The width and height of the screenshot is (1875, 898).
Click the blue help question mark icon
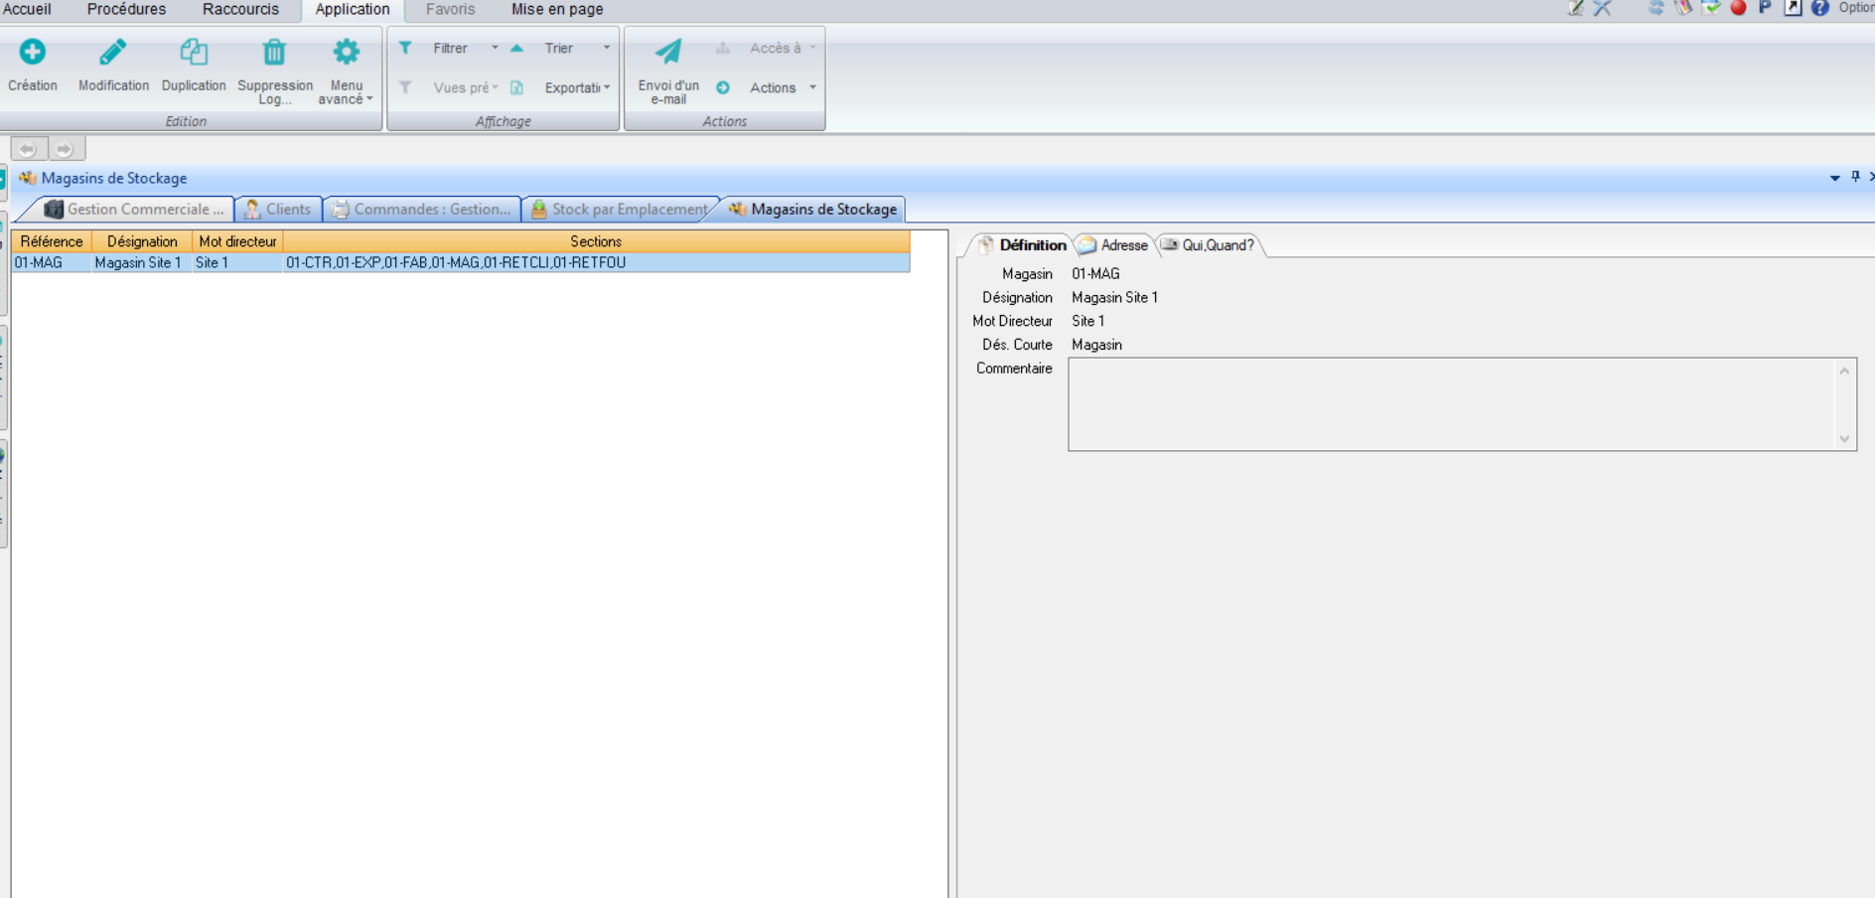pos(1819,8)
